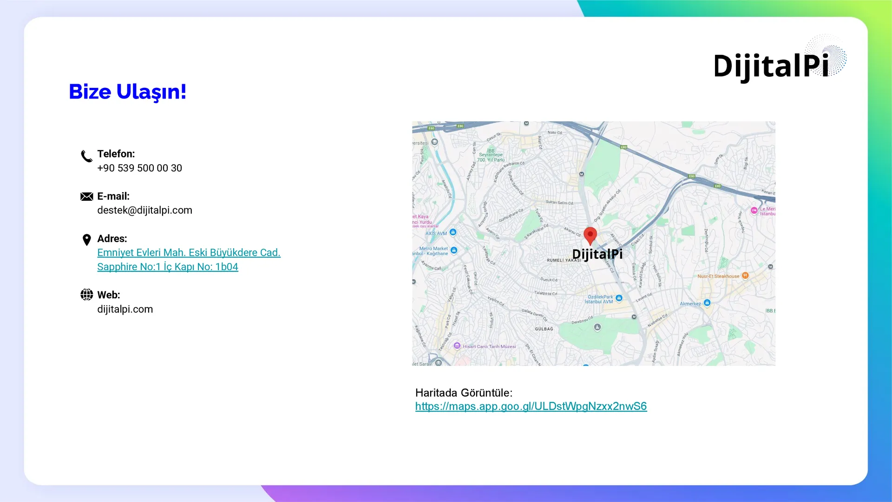
Task: Click the dijitalpi.com website text
Action: (x=125, y=309)
